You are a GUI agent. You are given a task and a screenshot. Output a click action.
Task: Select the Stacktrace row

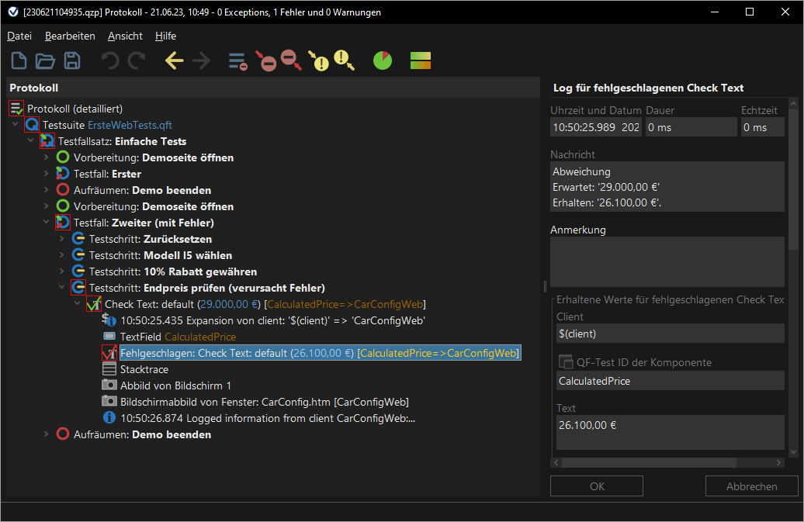[x=144, y=369]
